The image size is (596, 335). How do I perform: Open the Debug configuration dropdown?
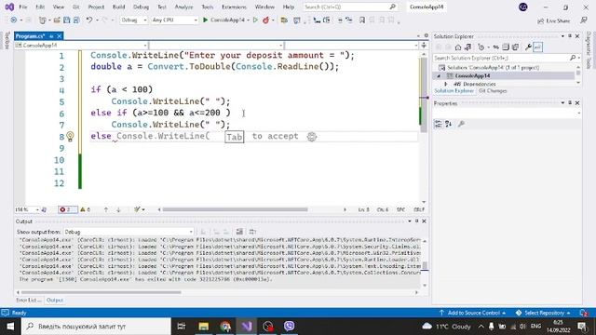click(x=134, y=20)
